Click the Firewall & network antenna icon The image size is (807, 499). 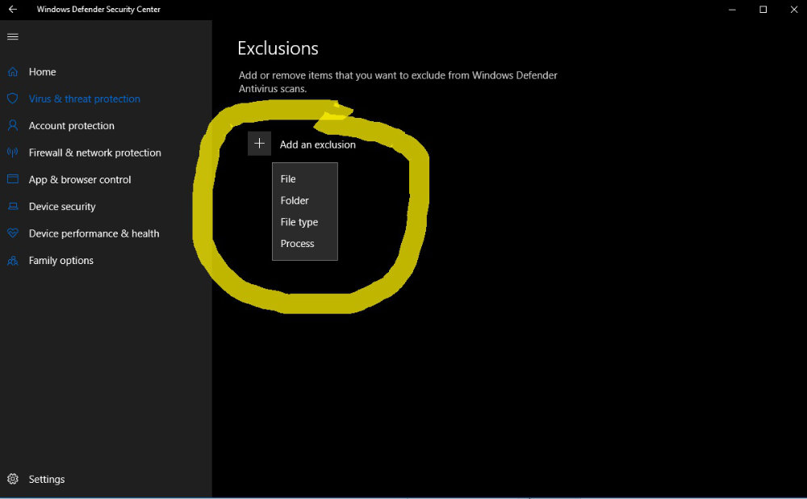pos(13,153)
